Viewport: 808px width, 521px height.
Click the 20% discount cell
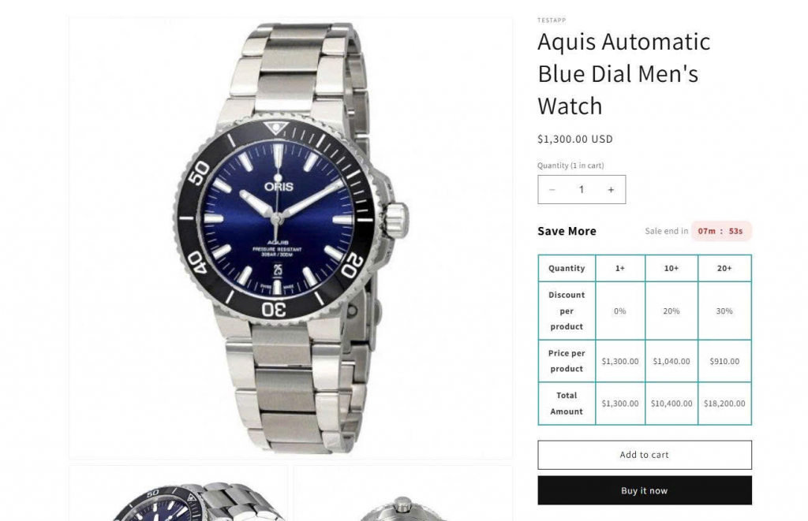tap(671, 311)
